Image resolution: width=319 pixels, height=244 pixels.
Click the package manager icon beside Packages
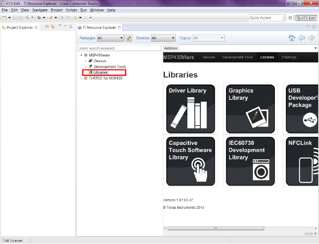pyautogui.click(x=129, y=38)
